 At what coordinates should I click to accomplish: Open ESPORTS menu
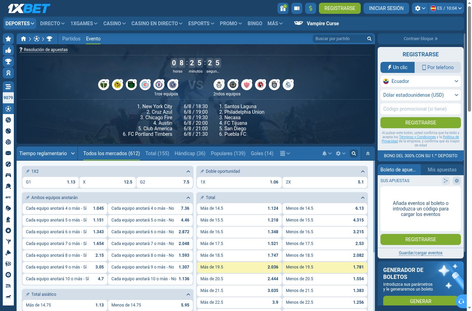tap(201, 23)
